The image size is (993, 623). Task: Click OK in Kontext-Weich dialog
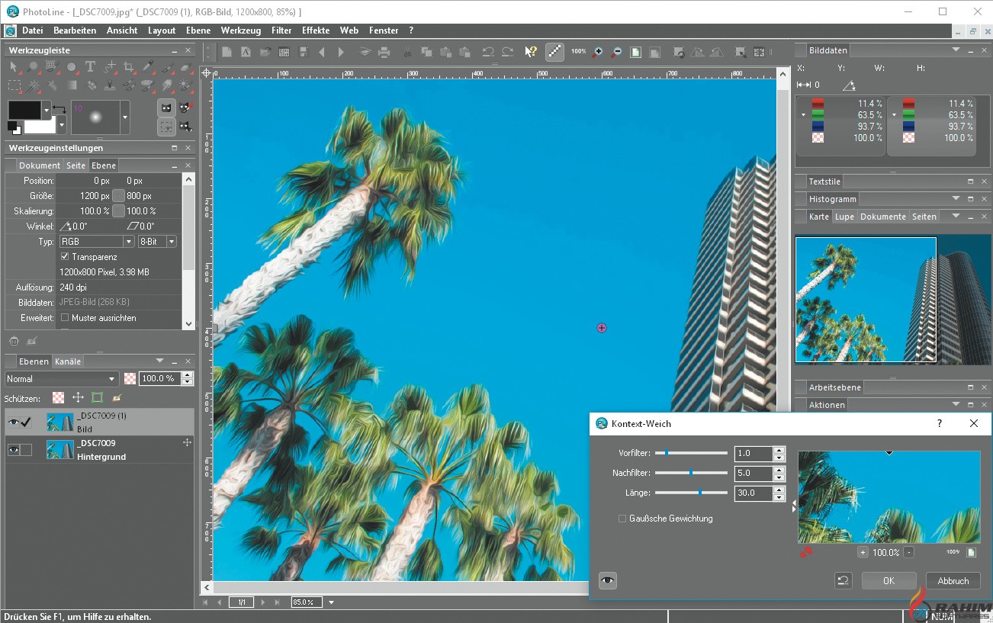click(x=889, y=581)
